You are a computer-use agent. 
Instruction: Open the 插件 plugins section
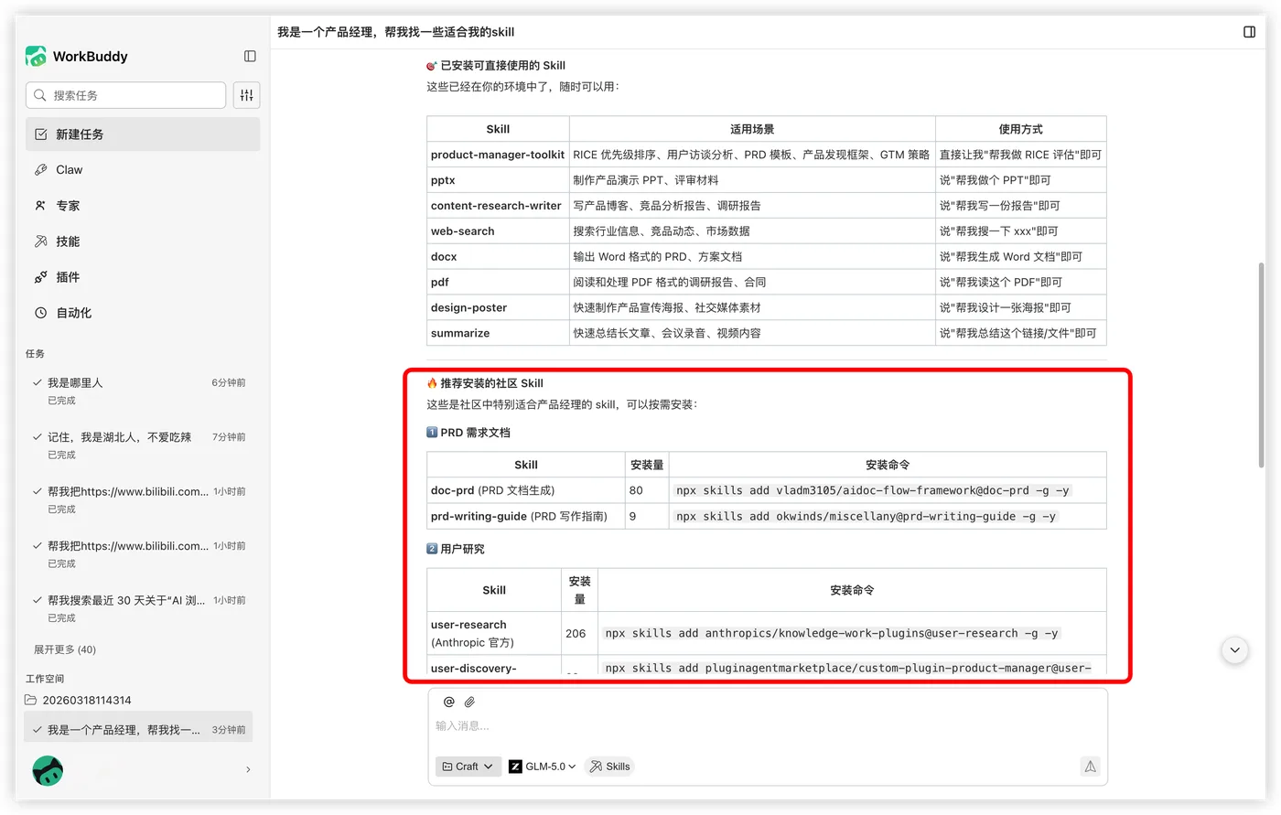[143, 277]
